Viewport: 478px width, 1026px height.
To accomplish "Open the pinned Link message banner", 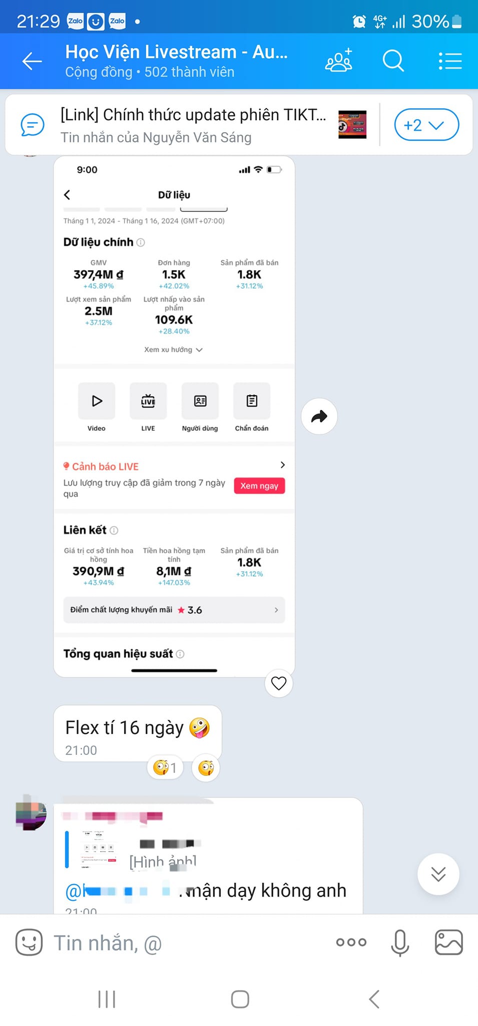I will click(194, 125).
